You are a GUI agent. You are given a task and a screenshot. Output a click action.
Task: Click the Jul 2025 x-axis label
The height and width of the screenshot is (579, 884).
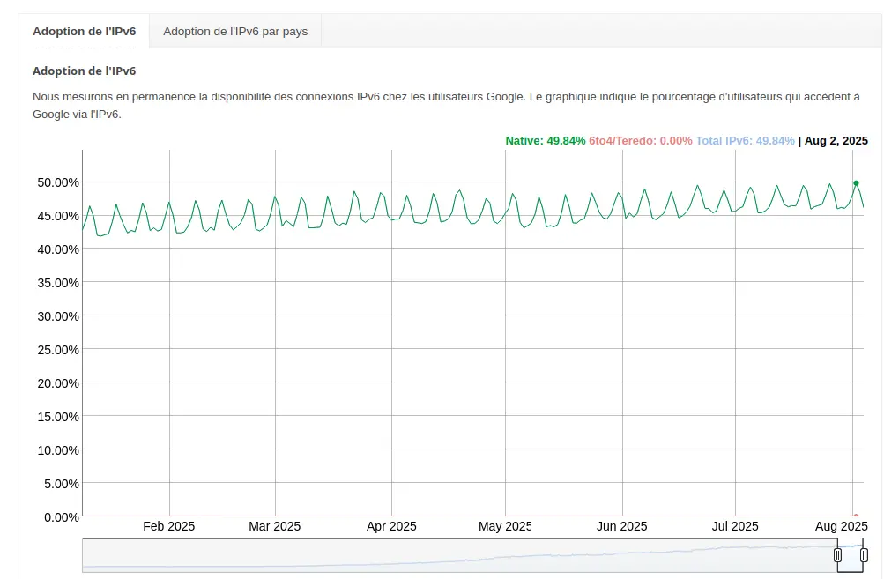735,526
